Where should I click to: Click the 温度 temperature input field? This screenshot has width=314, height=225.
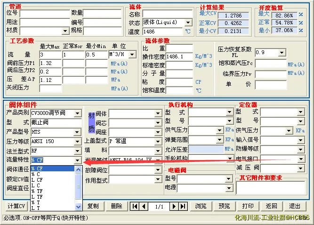pyautogui.click(x=162, y=32)
